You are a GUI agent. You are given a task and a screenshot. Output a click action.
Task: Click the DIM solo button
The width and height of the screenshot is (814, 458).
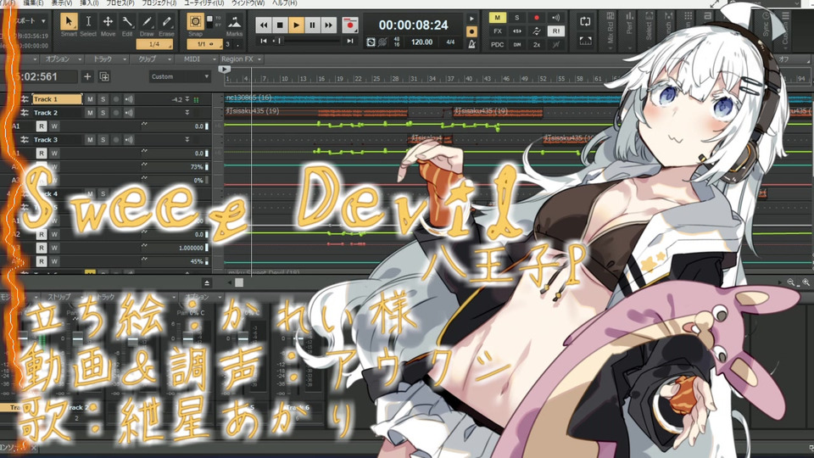click(x=516, y=45)
